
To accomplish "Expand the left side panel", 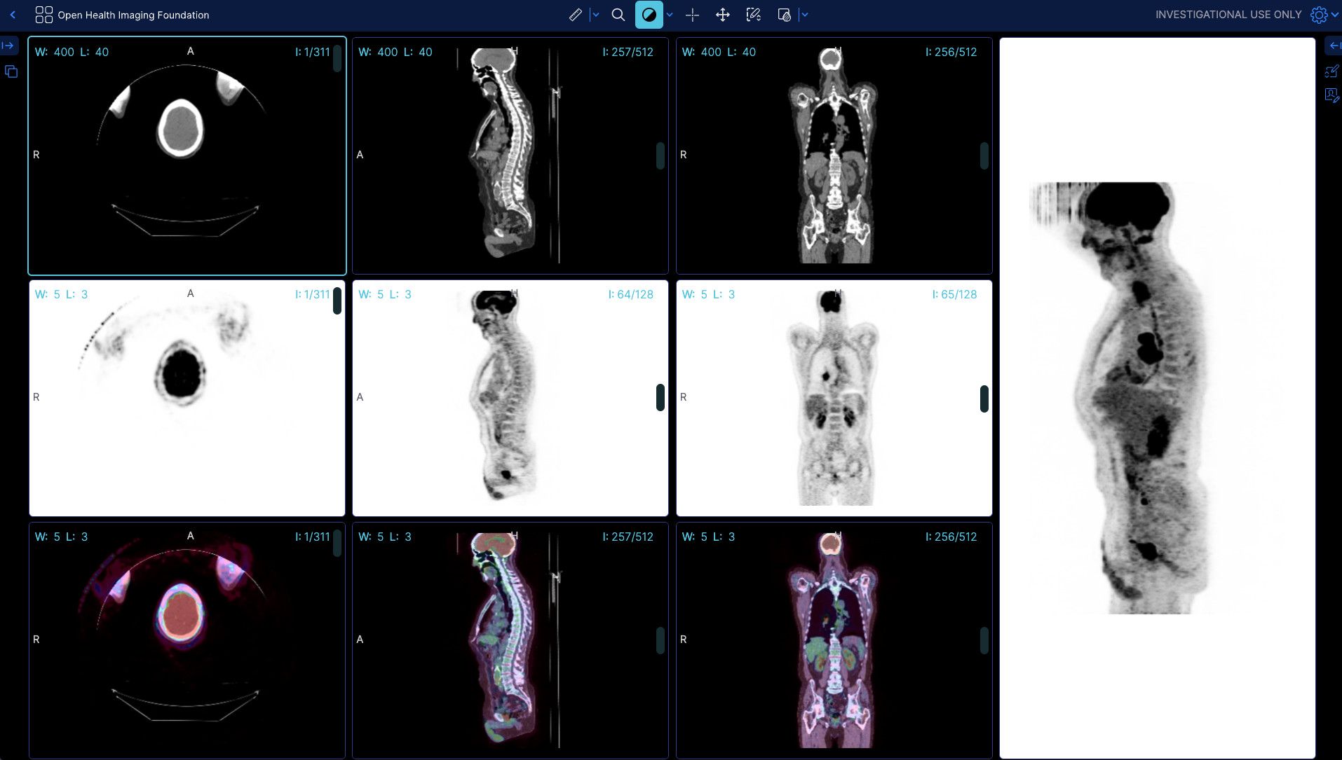I will (x=8, y=46).
